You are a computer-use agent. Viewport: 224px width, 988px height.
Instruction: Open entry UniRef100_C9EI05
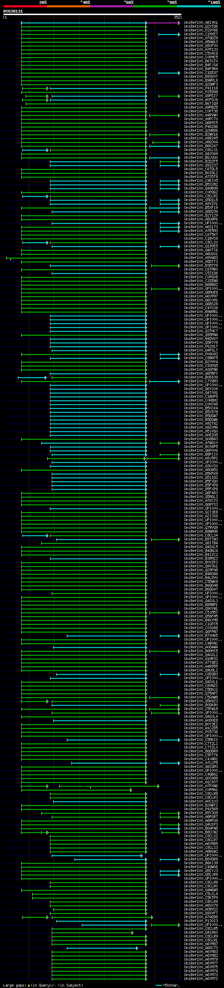tap(201, 181)
